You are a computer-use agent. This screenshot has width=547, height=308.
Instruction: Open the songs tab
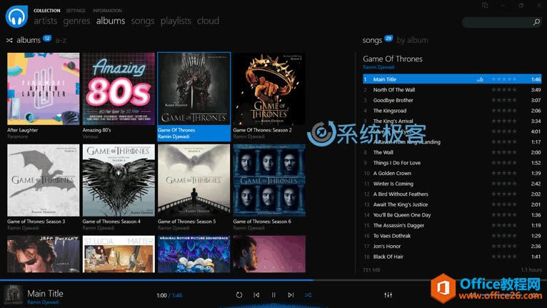pyautogui.click(x=143, y=21)
